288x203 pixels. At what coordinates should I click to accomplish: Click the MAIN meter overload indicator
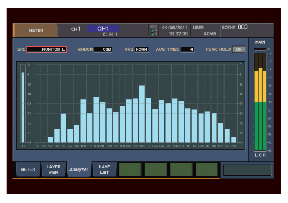click(260, 49)
